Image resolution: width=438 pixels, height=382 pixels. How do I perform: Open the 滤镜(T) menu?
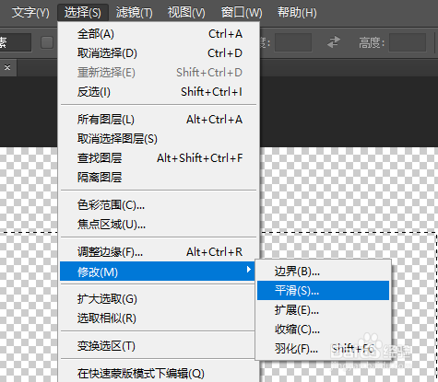(x=134, y=13)
